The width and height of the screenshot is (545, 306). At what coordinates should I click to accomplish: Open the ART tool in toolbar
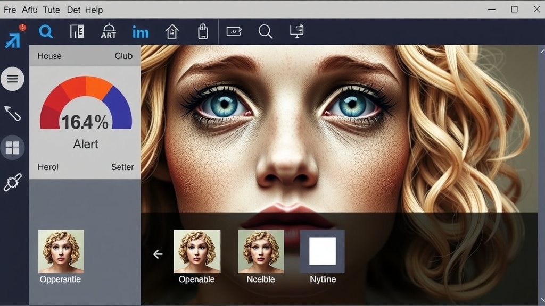[x=109, y=32]
